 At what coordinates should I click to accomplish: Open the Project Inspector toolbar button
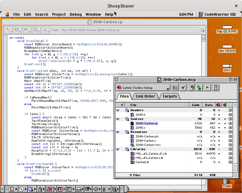[x=216, y=88]
